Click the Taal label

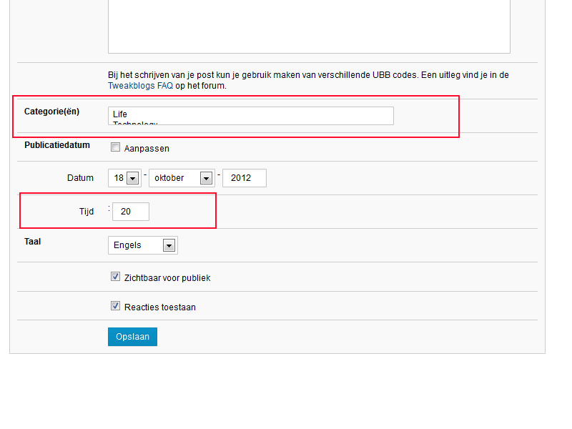pyautogui.click(x=32, y=242)
